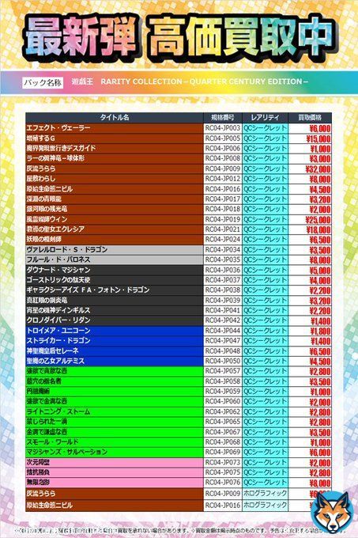
Task: Click the パック名称 label
Action: coord(43,82)
